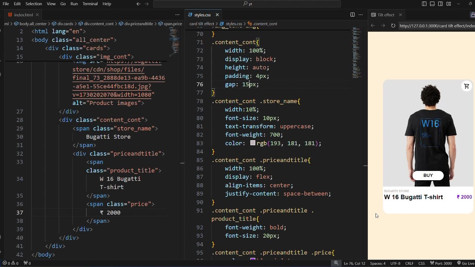
Task: Click the ports forwarded status icon
Action: coord(27,263)
